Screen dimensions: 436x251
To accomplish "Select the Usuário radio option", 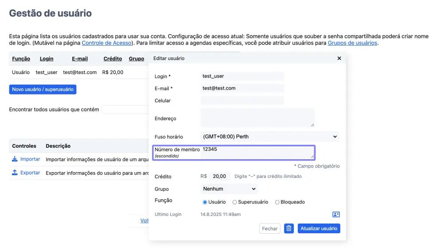I will point(205,202).
